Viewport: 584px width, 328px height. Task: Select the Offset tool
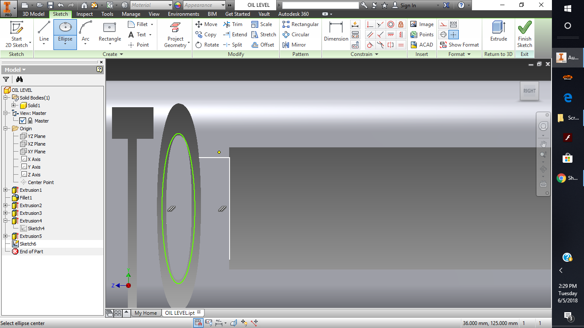(x=263, y=45)
